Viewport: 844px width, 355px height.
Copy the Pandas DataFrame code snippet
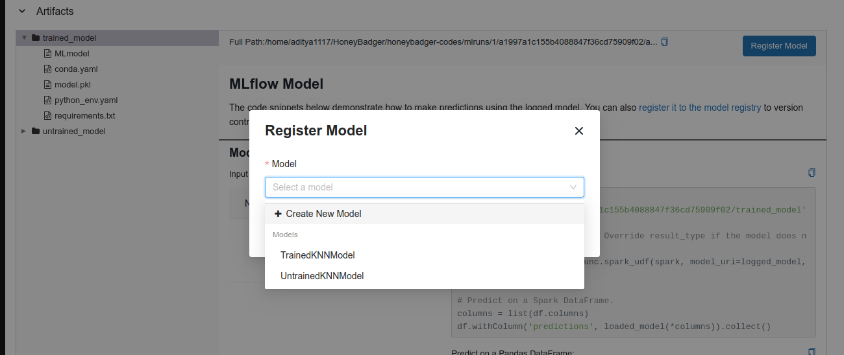pos(812,351)
